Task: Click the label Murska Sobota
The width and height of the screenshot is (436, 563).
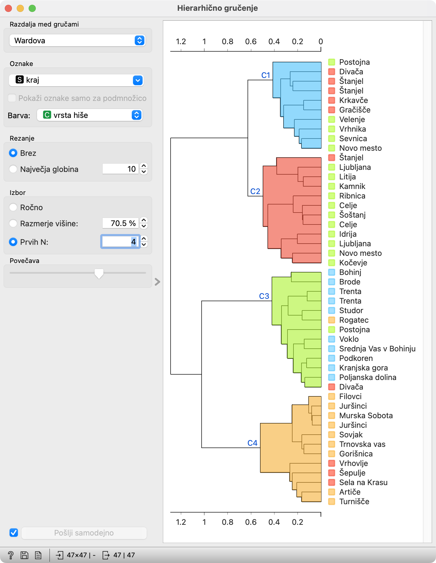Action: coord(366,416)
